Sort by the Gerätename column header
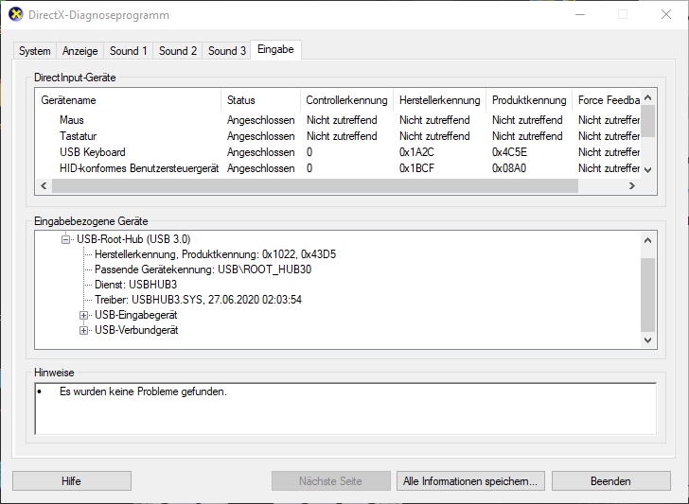The height and width of the screenshot is (504, 689). point(129,100)
